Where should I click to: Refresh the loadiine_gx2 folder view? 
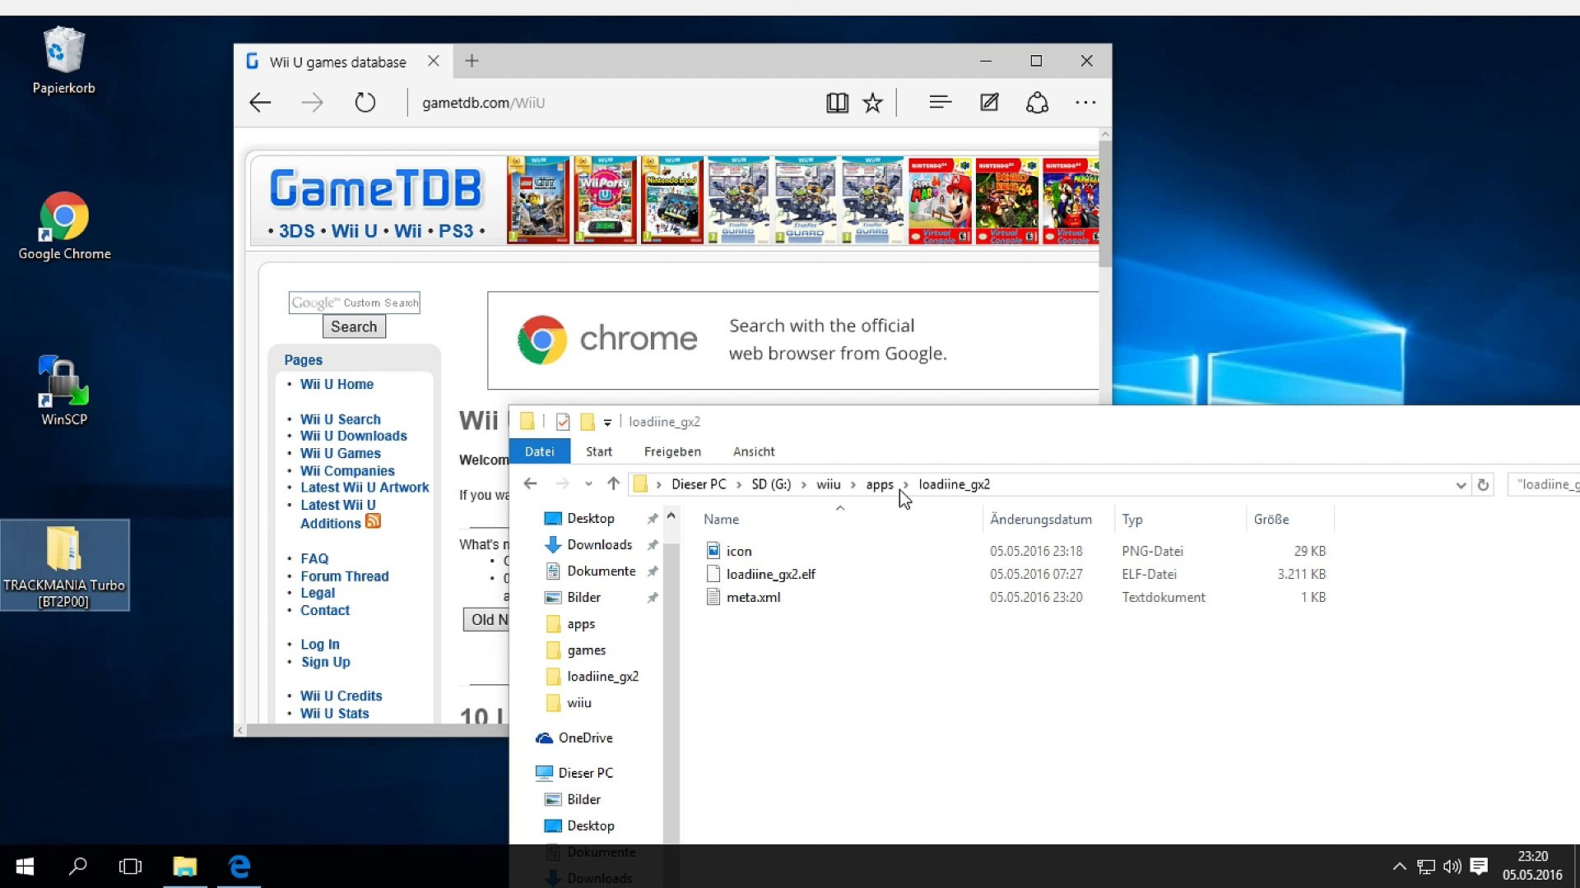1483,484
